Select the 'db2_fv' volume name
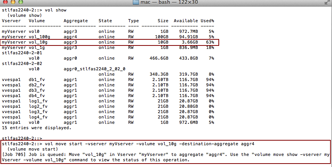Viewport: 332px width, 167px height. (x=37, y=85)
